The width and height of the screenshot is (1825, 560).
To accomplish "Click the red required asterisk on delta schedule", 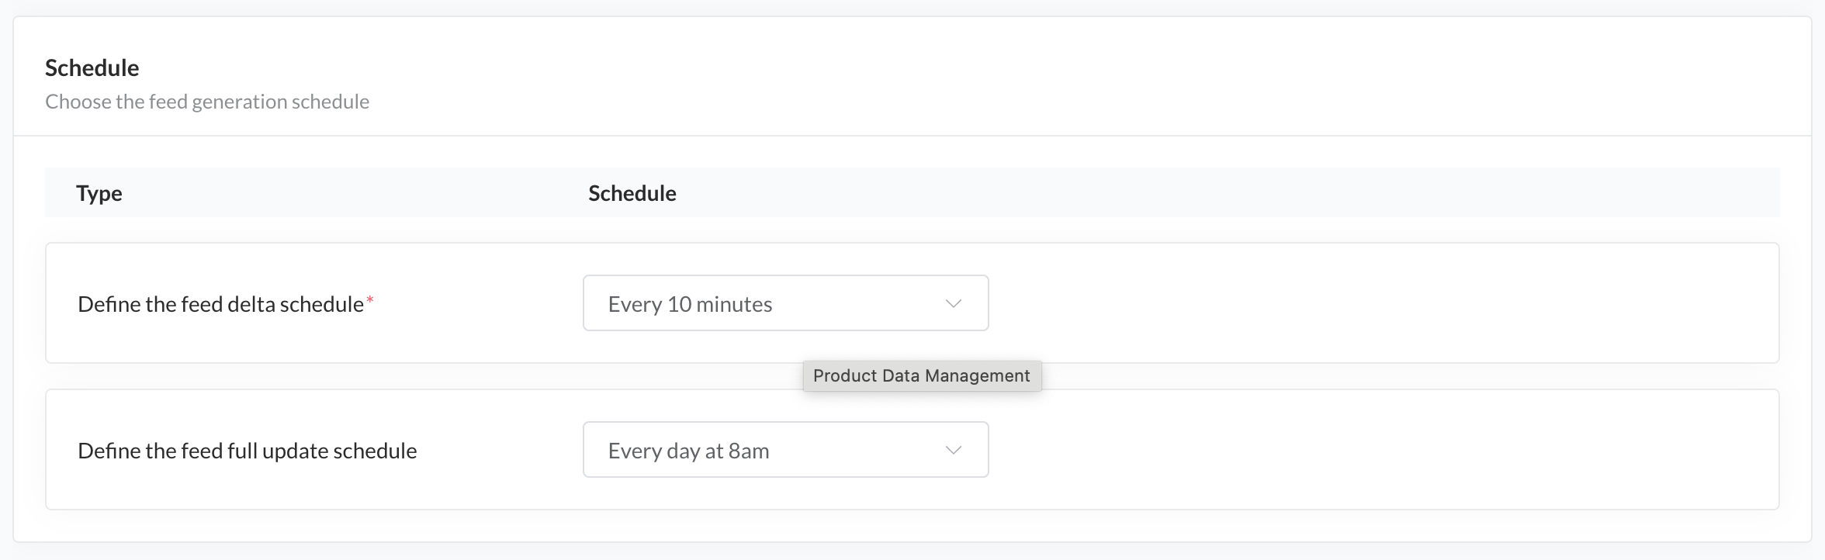I will tap(370, 300).
